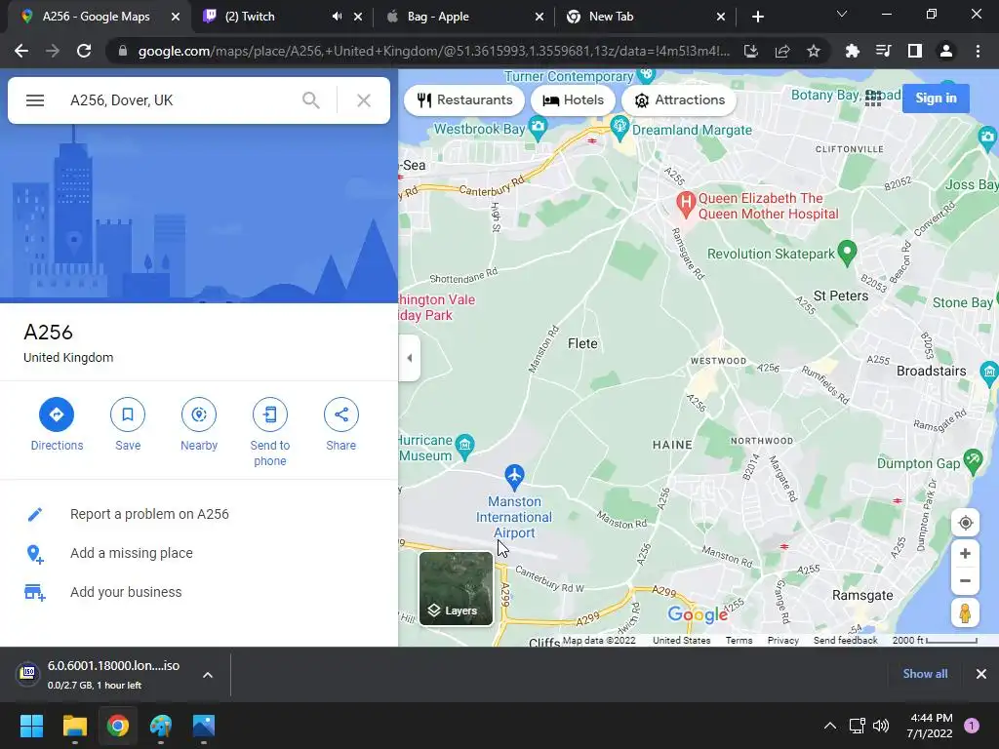The height and width of the screenshot is (749, 999).
Task: Click Send to phone icon
Action: pyautogui.click(x=270, y=414)
